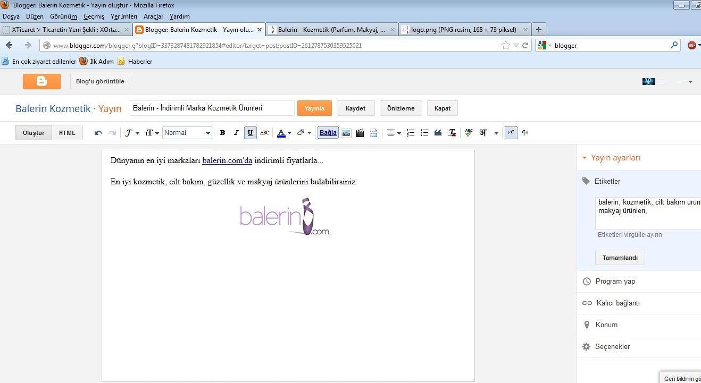Image resolution: width=701 pixels, height=383 pixels.
Task: Expand the Program yap schedule option
Action: pyautogui.click(x=615, y=282)
